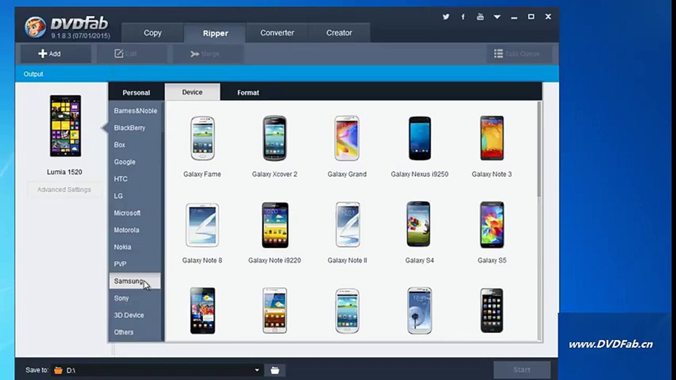Choose the Galaxy Fame device icon

point(202,138)
